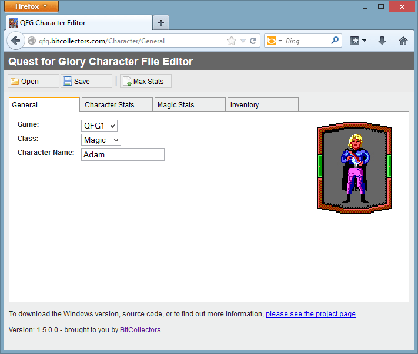Click the magnifier search icon
418x354 pixels.
pyautogui.click(x=335, y=41)
